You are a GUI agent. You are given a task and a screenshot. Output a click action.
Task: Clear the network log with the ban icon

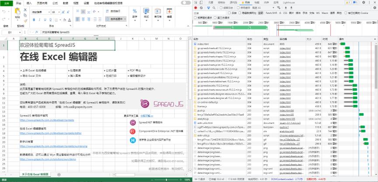(x=201, y=8)
